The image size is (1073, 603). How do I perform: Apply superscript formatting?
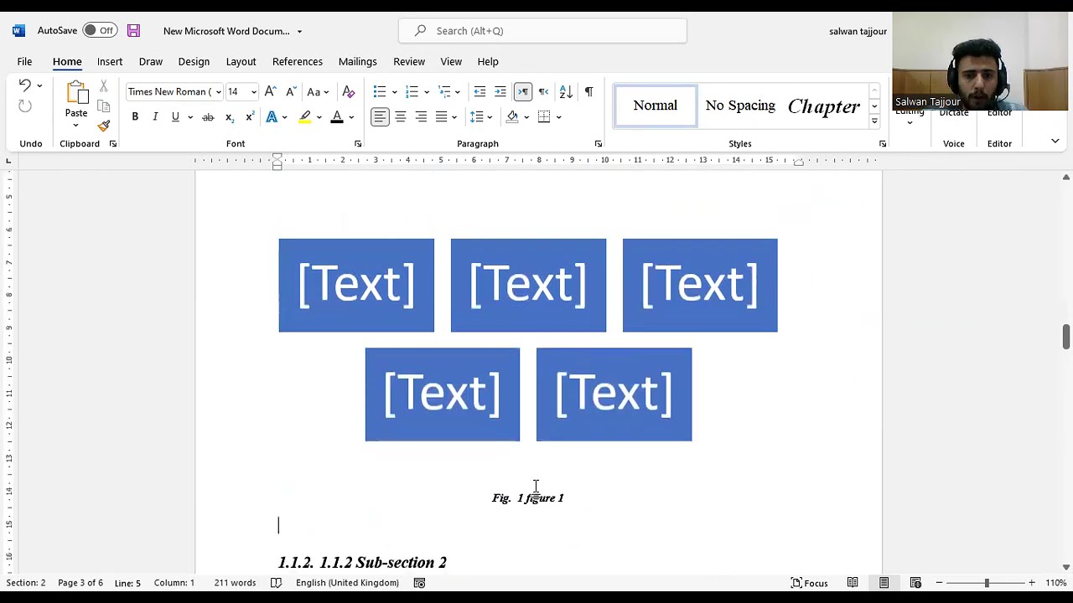[x=249, y=117]
